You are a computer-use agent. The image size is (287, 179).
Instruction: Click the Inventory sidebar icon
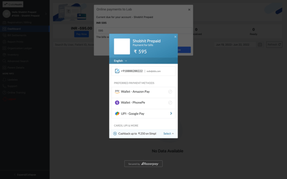pos(4,55)
